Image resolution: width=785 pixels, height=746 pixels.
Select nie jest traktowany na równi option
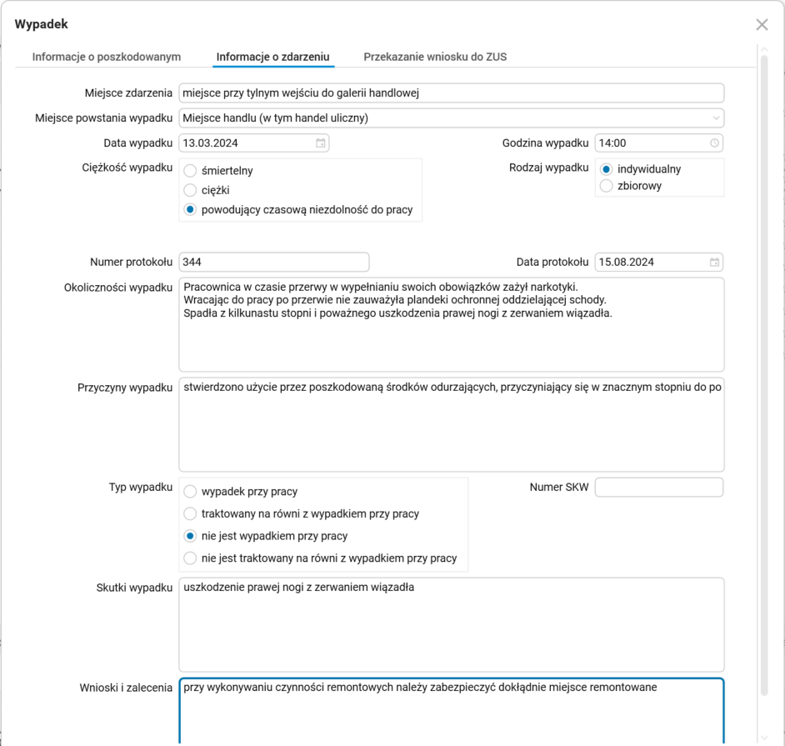(190, 558)
